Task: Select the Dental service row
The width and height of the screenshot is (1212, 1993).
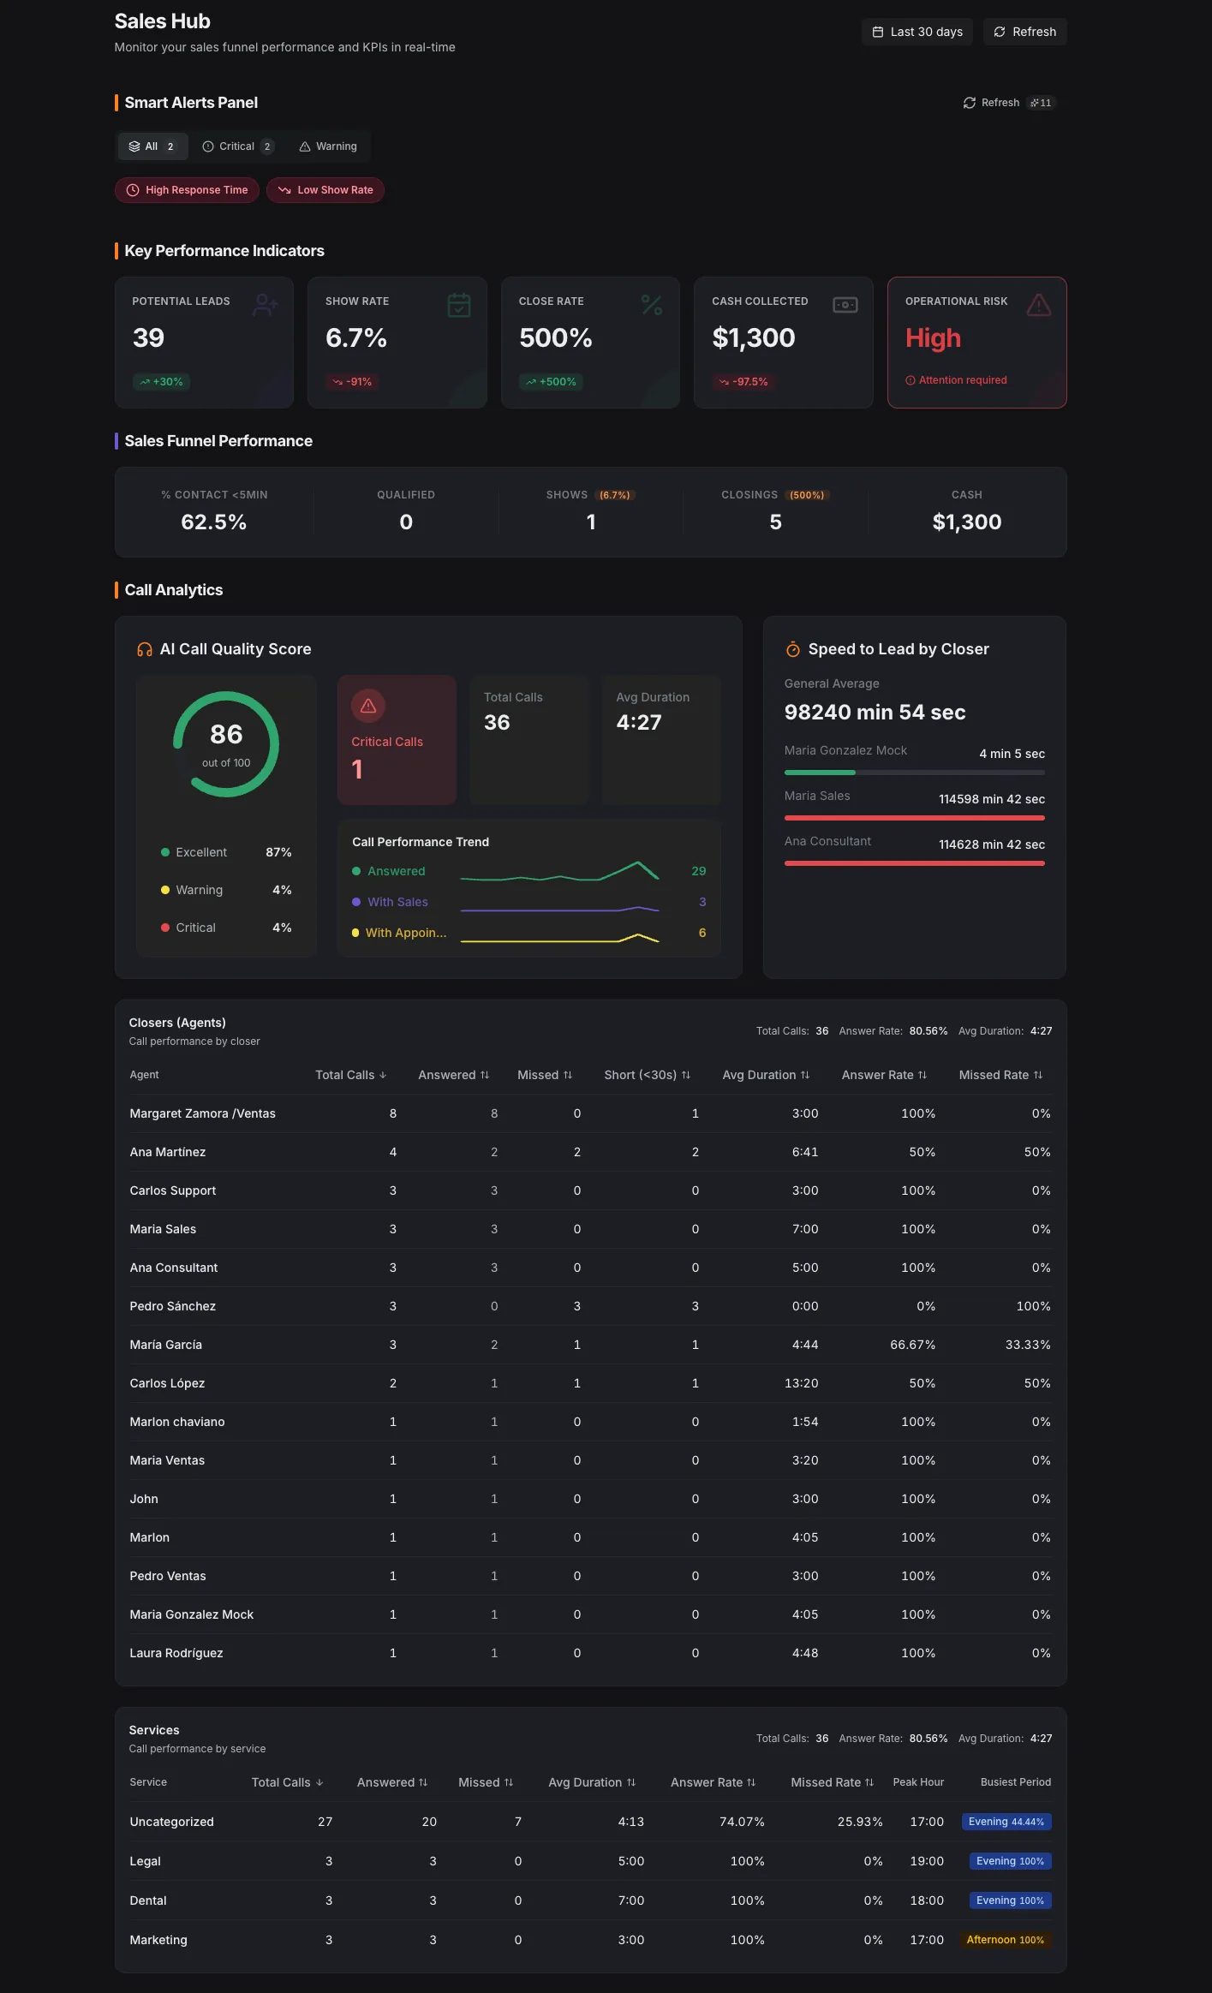Action: [590, 1901]
